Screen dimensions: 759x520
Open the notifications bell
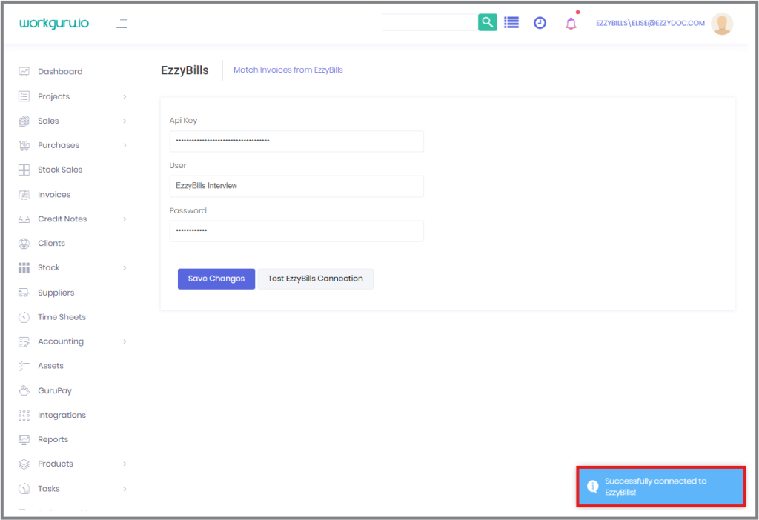pos(571,23)
